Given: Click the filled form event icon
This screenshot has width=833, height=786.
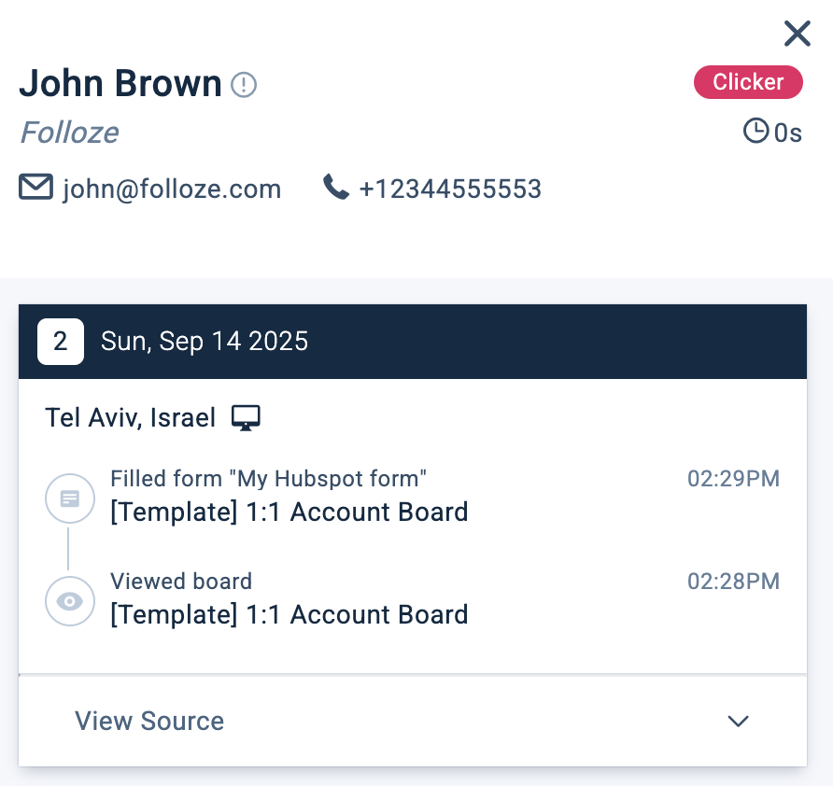Looking at the screenshot, I should click(x=69, y=498).
